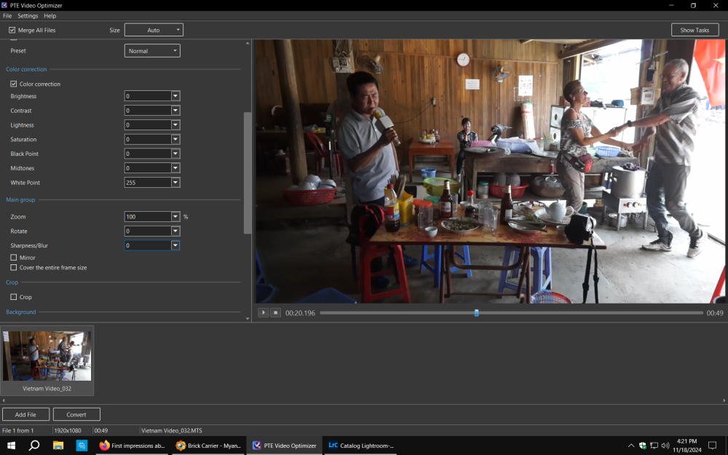Open the Firefox First impressions taskbar item
Viewport: 728px width, 455px height.
[132, 446]
